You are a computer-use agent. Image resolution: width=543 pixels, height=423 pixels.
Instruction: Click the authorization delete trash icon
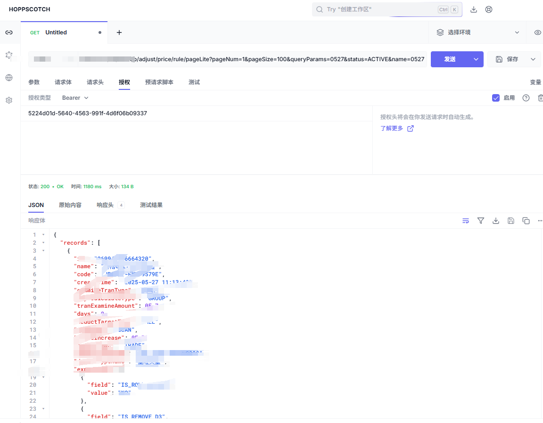pos(540,98)
